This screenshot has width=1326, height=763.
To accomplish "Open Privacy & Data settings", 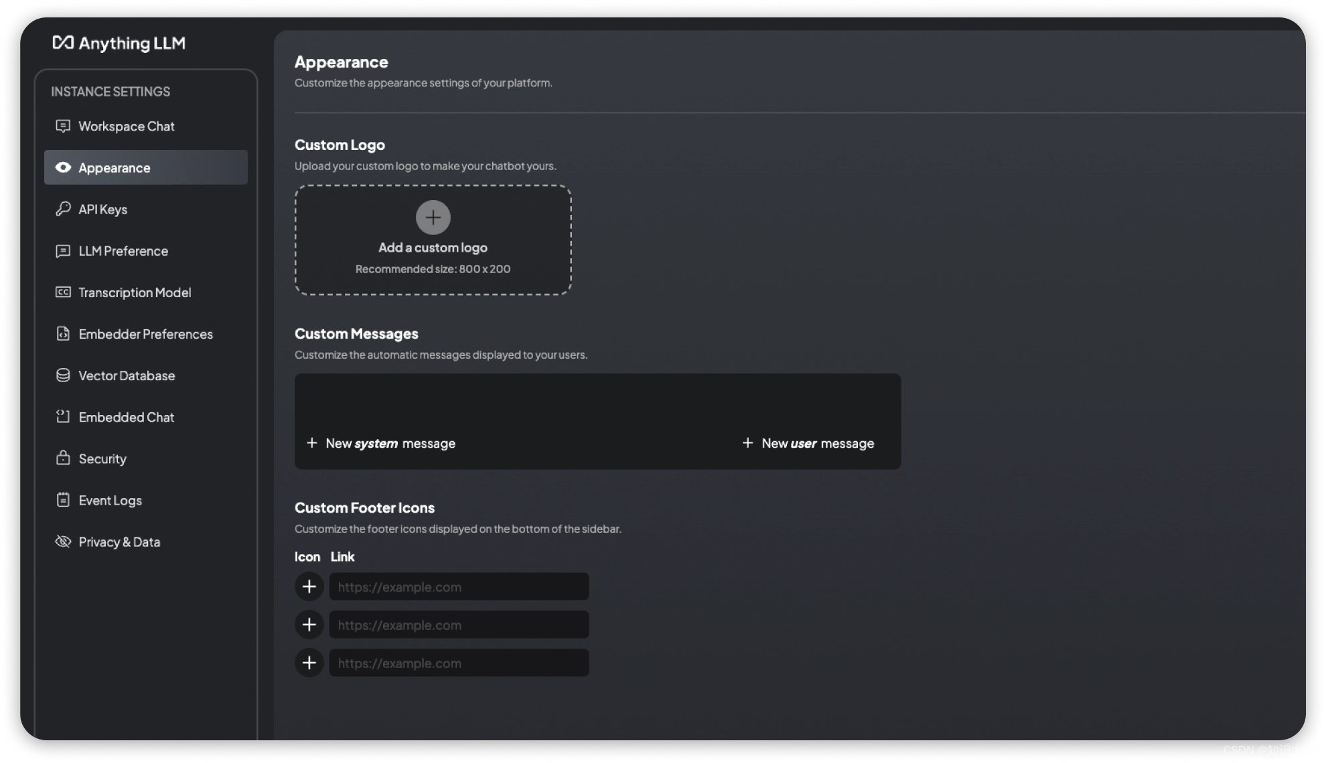I will [146, 541].
